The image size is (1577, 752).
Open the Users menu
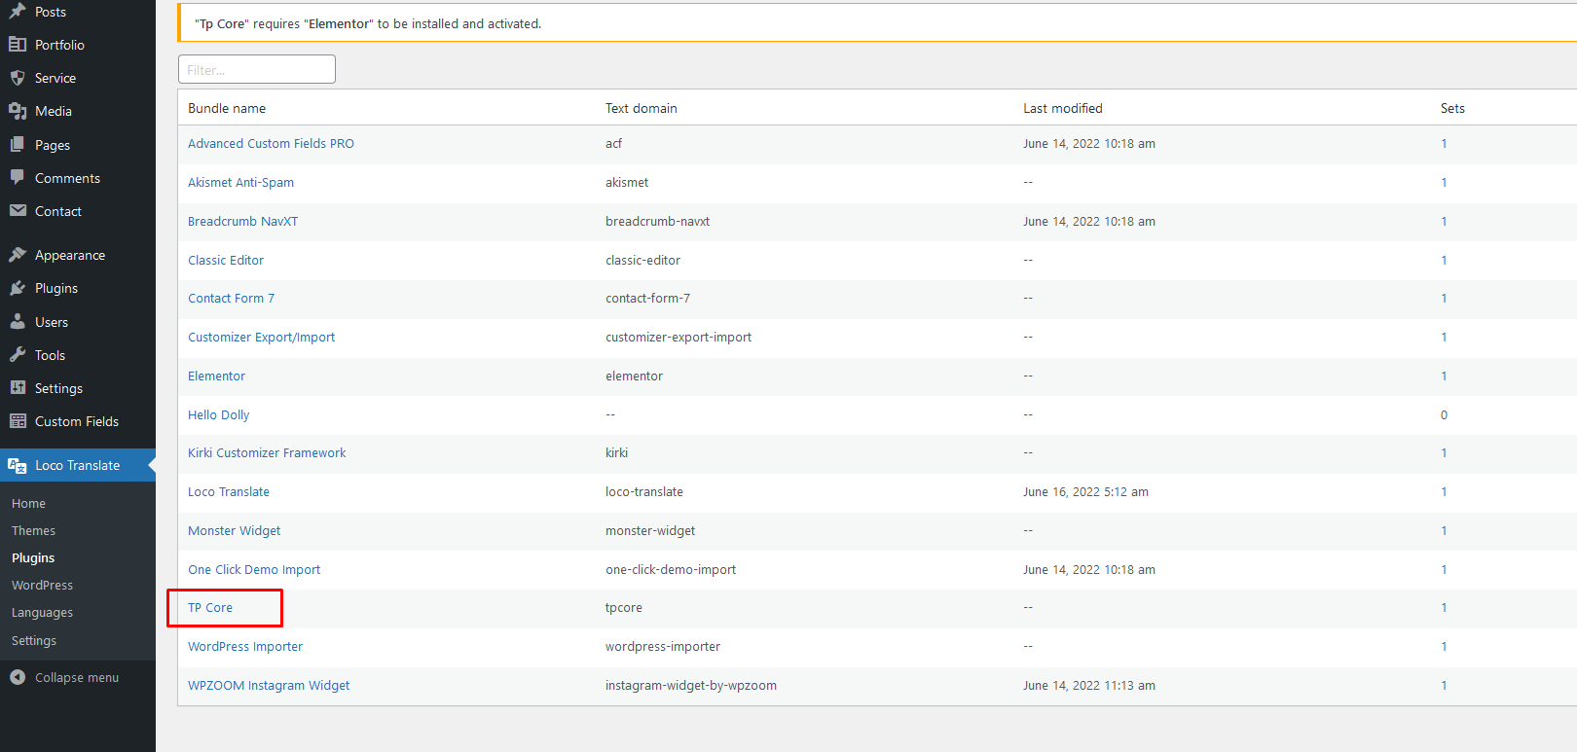point(52,322)
